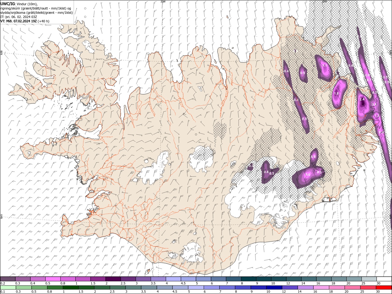Select bottom-row legend swatch between 0.1 and 0.3
This screenshot has height=294, width=392.
(8, 288)
